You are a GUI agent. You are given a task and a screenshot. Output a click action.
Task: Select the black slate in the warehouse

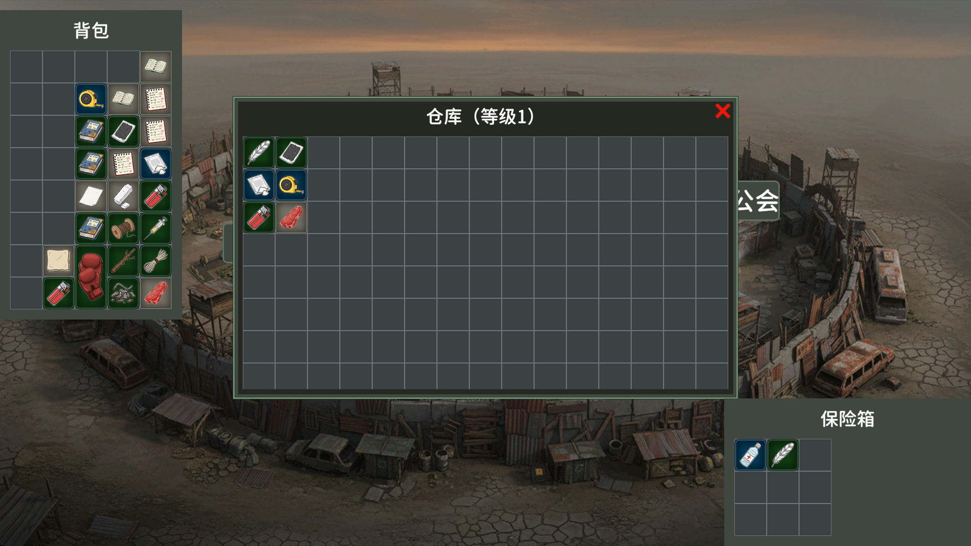(x=291, y=153)
